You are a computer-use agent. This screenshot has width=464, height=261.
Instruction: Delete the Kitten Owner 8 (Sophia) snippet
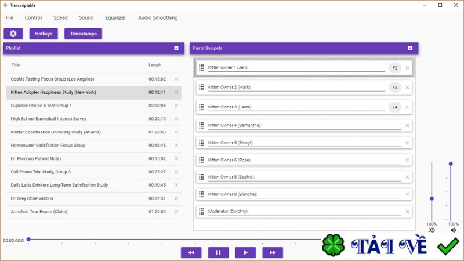[x=407, y=177]
